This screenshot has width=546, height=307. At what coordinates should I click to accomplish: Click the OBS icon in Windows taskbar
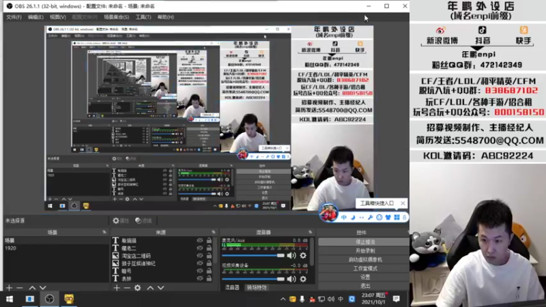tap(49, 299)
